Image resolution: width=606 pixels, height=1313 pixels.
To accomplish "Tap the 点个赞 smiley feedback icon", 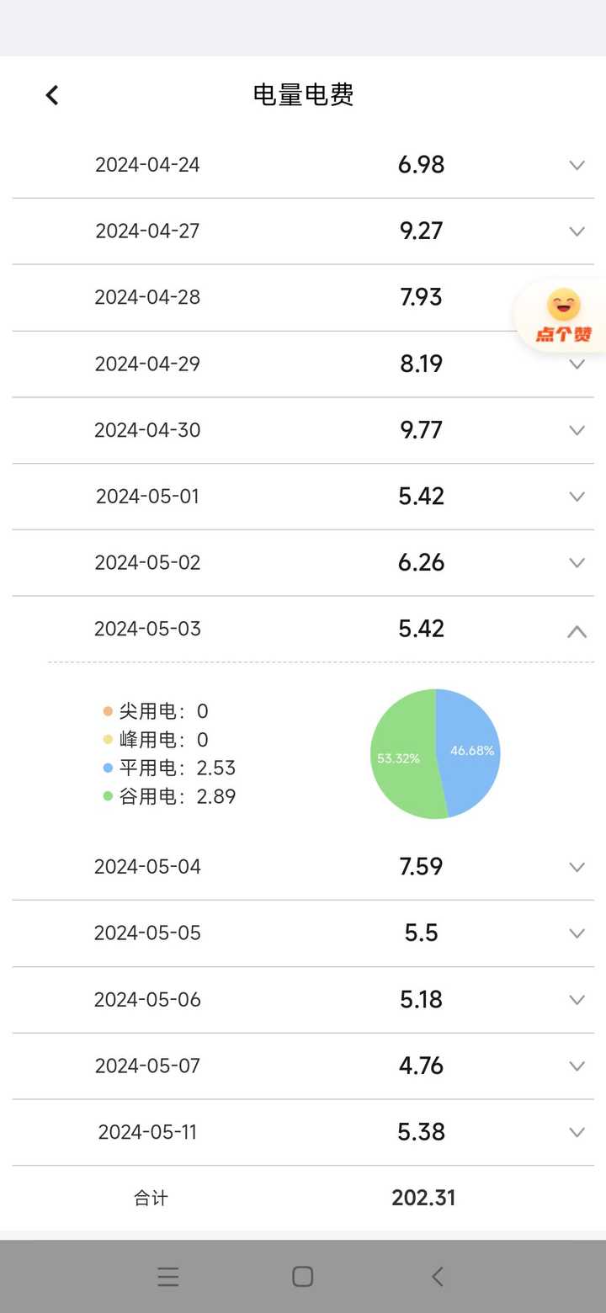I will [x=563, y=316].
